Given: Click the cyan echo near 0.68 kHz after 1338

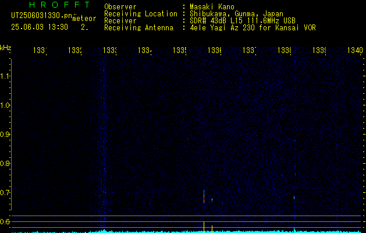Looking at the screenshot, I should [x=294, y=197].
